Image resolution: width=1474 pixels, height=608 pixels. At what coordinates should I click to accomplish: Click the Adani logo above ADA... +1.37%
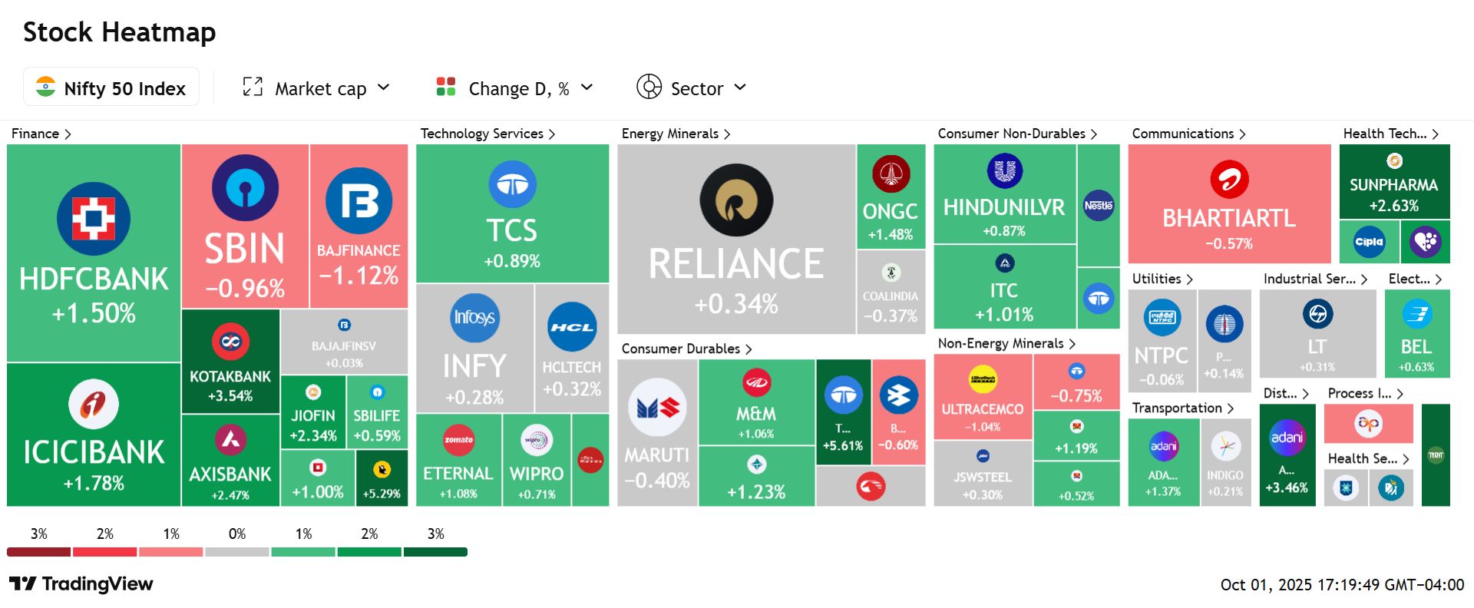click(1163, 446)
